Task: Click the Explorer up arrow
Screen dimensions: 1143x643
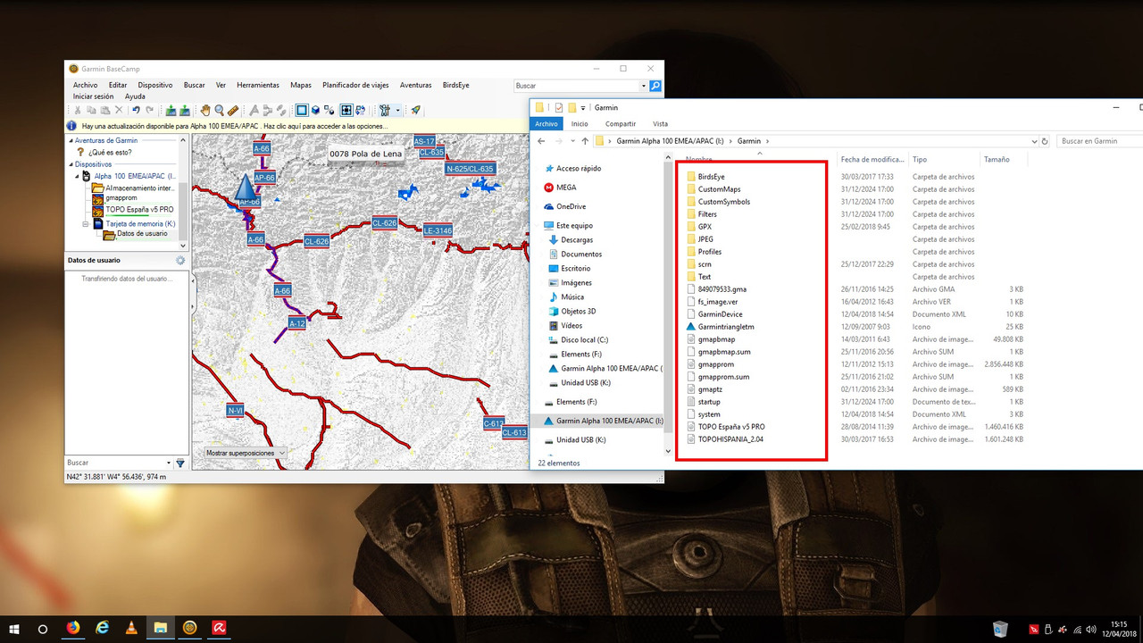Action: (x=585, y=141)
